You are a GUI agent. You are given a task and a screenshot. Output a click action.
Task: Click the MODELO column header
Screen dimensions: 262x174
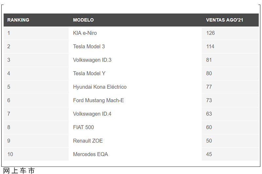83,20
